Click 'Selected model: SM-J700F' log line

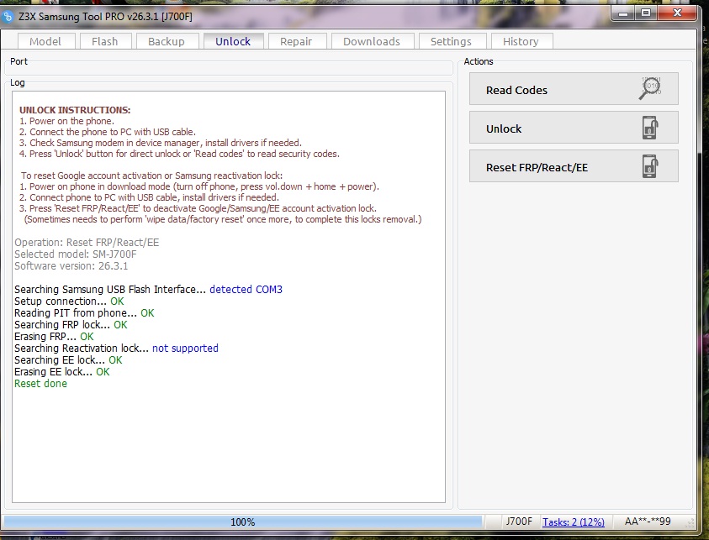pos(76,254)
